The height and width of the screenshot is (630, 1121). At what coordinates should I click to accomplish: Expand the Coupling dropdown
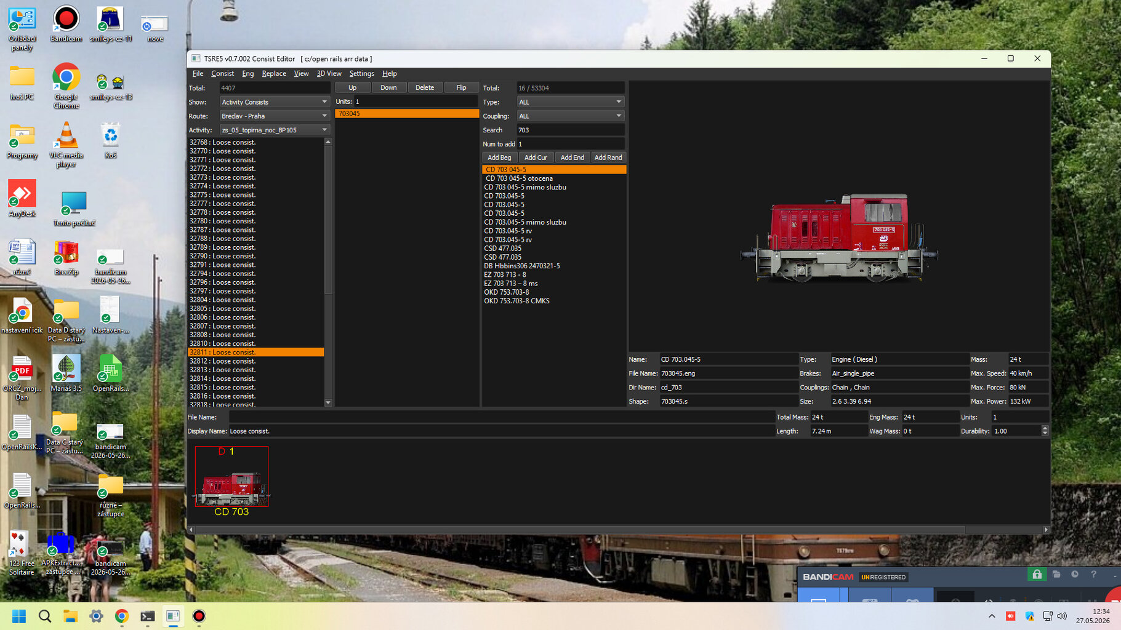[x=571, y=116]
